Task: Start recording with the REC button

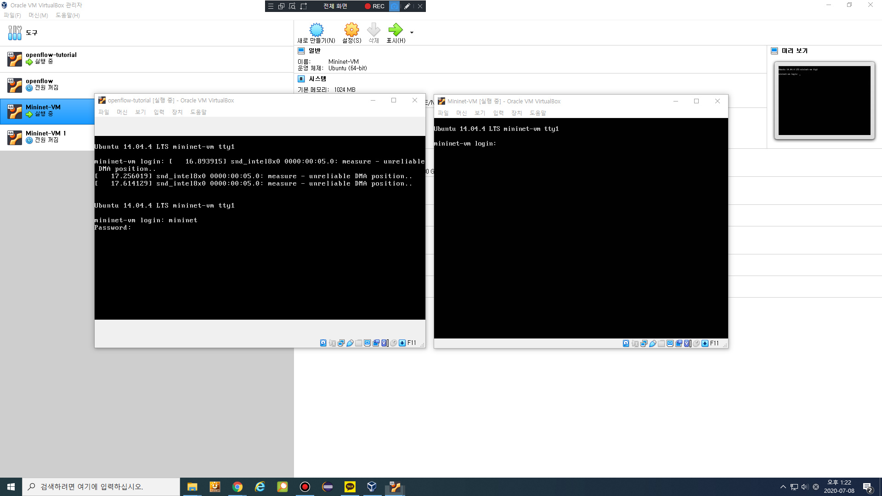Action: pos(374,6)
